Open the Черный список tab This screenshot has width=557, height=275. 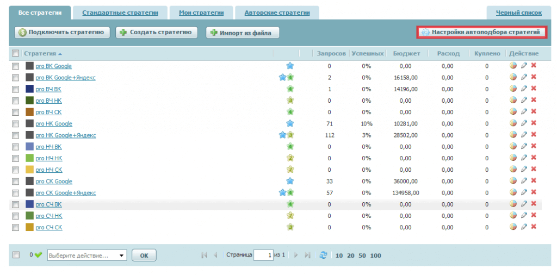coord(518,13)
